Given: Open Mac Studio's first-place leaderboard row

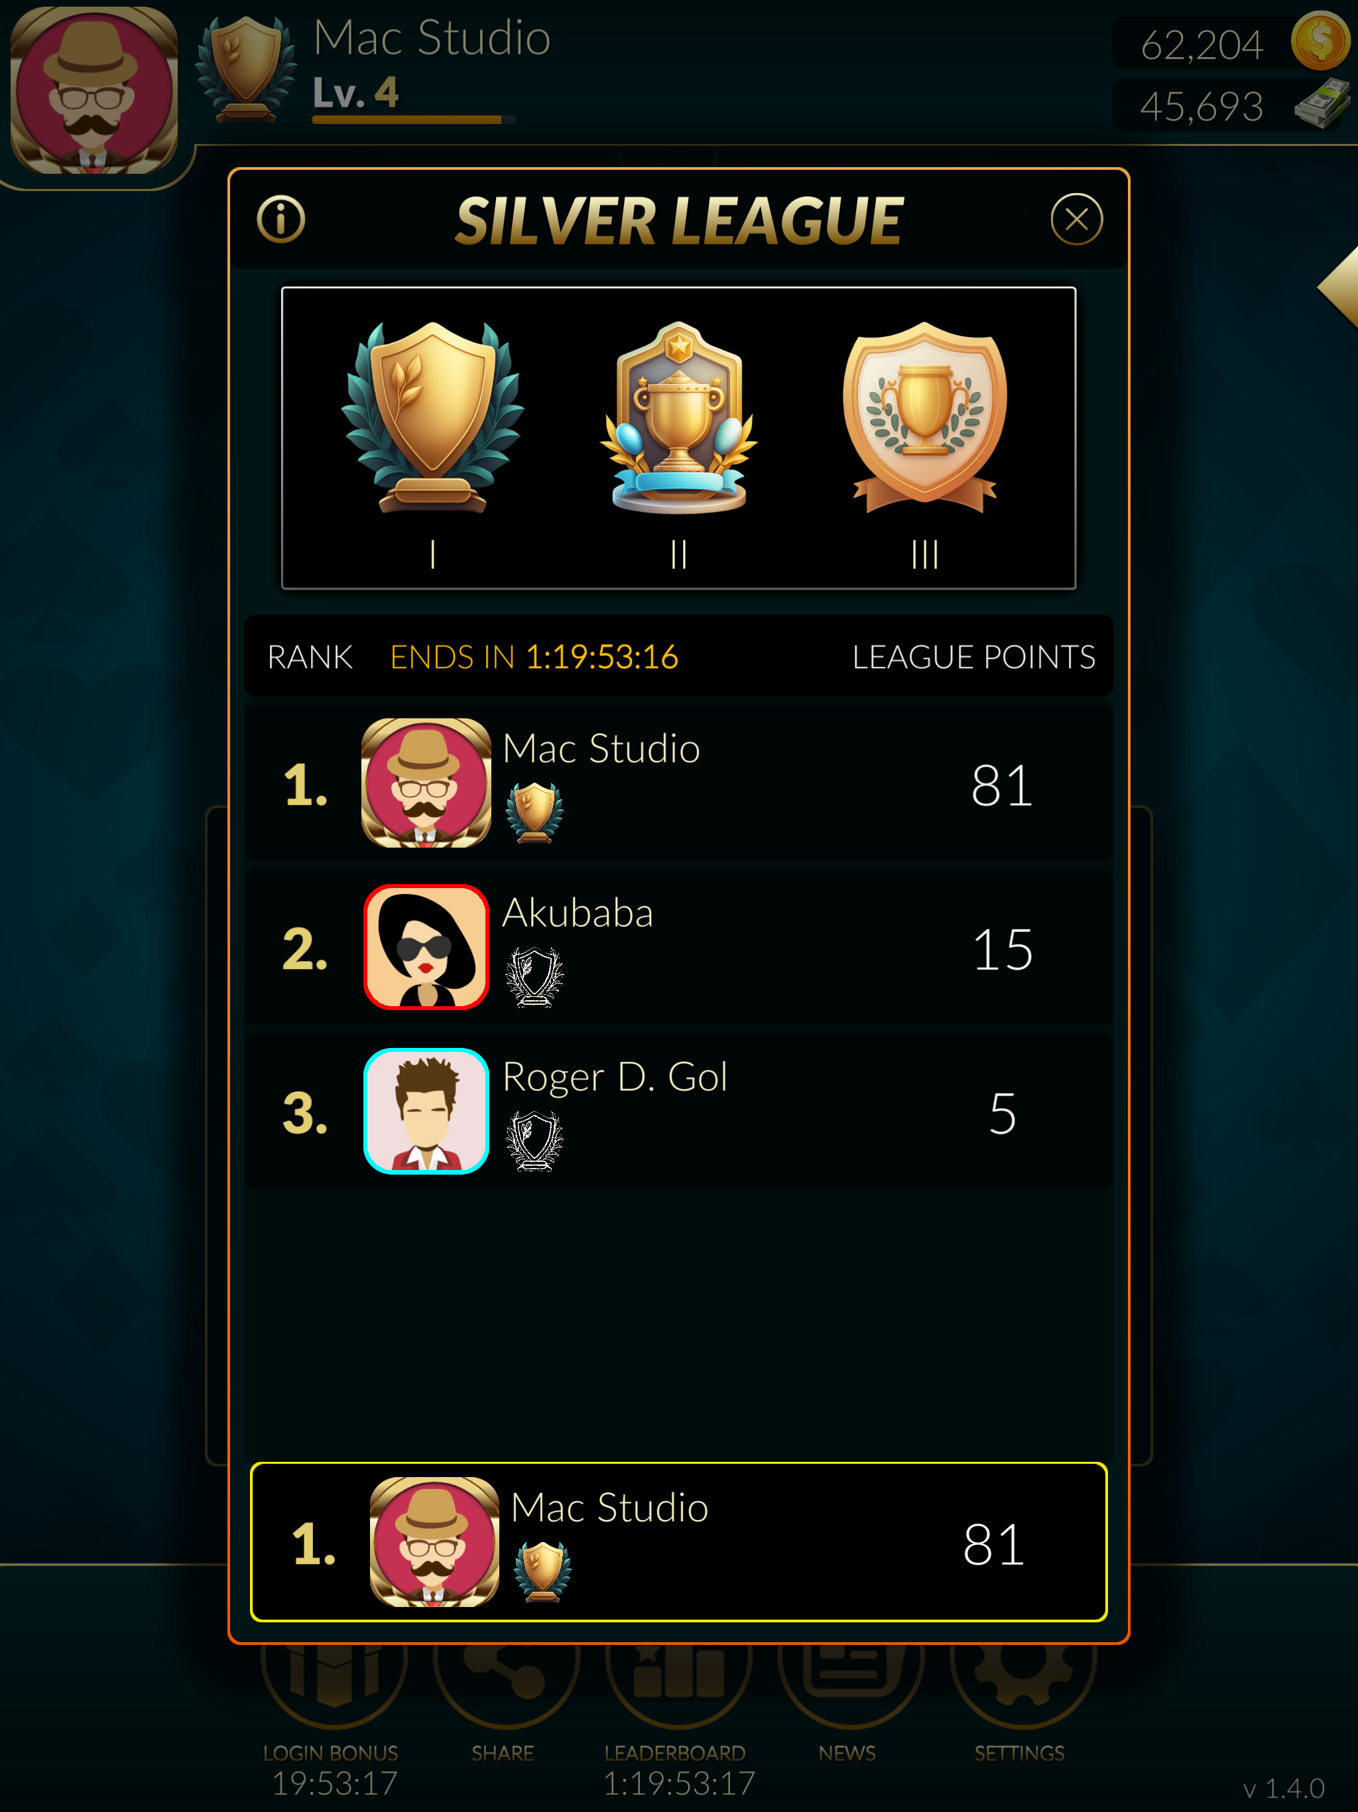Looking at the screenshot, I should [678, 783].
